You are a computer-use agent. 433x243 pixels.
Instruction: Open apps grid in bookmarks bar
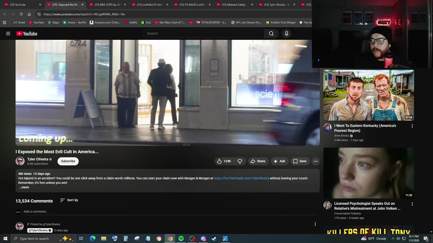click(4, 23)
